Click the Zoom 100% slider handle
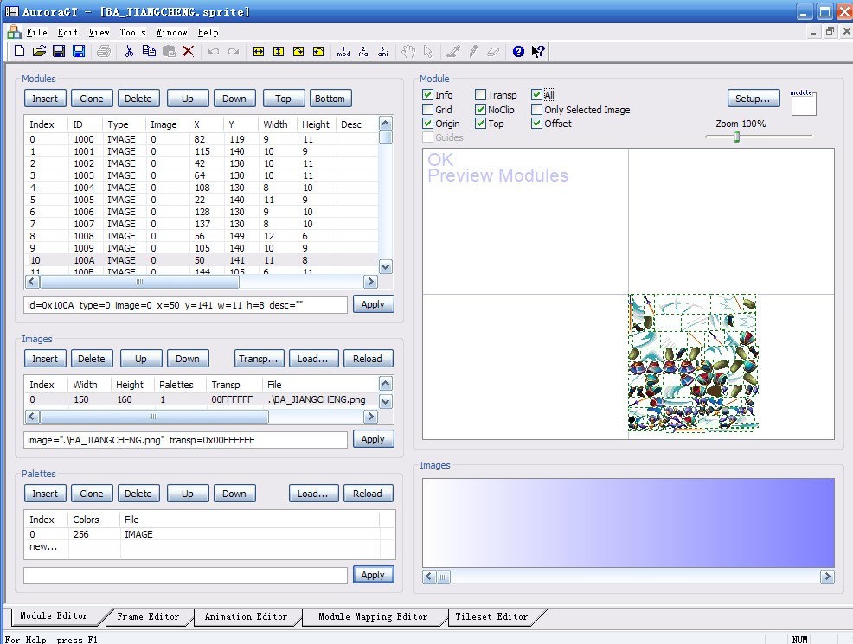The image size is (853, 644). [737, 137]
